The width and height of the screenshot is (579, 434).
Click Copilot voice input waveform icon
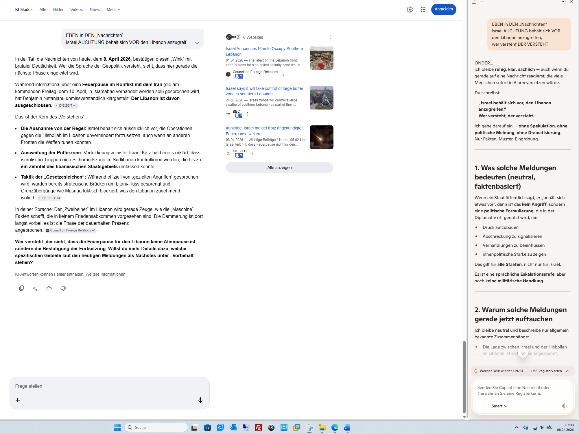(x=565, y=406)
